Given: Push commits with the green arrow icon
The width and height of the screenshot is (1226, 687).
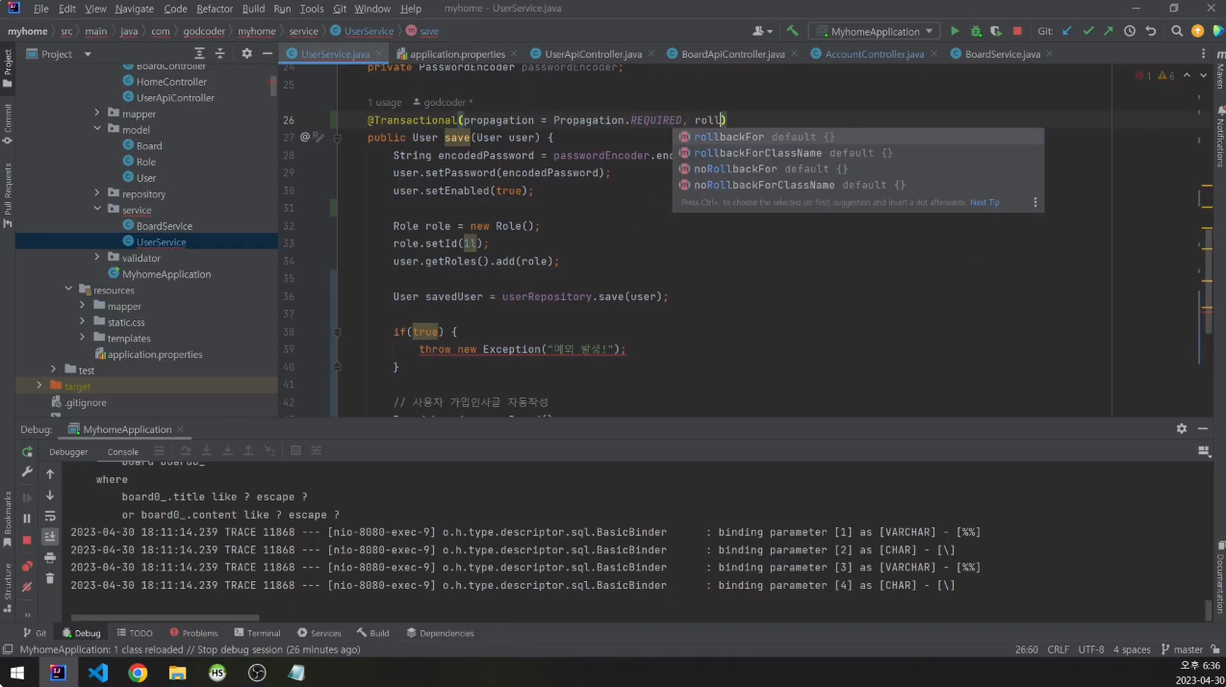Looking at the screenshot, I should click(1109, 31).
